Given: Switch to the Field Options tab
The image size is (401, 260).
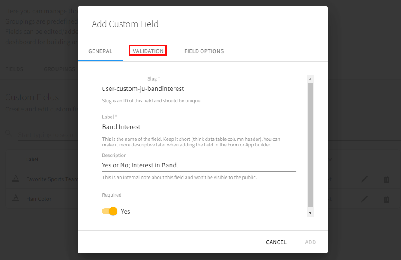Looking at the screenshot, I should coord(204,51).
